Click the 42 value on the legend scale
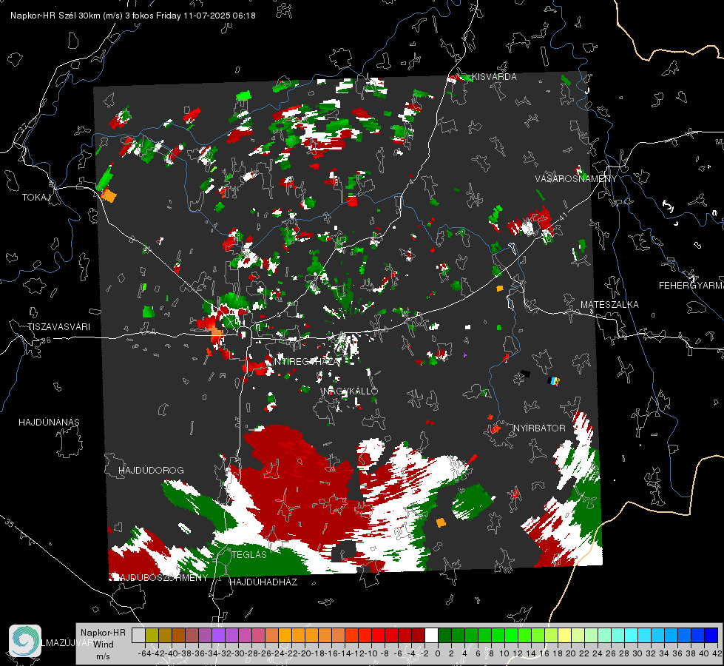The image size is (724, 666). pyautogui.click(x=717, y=653)
